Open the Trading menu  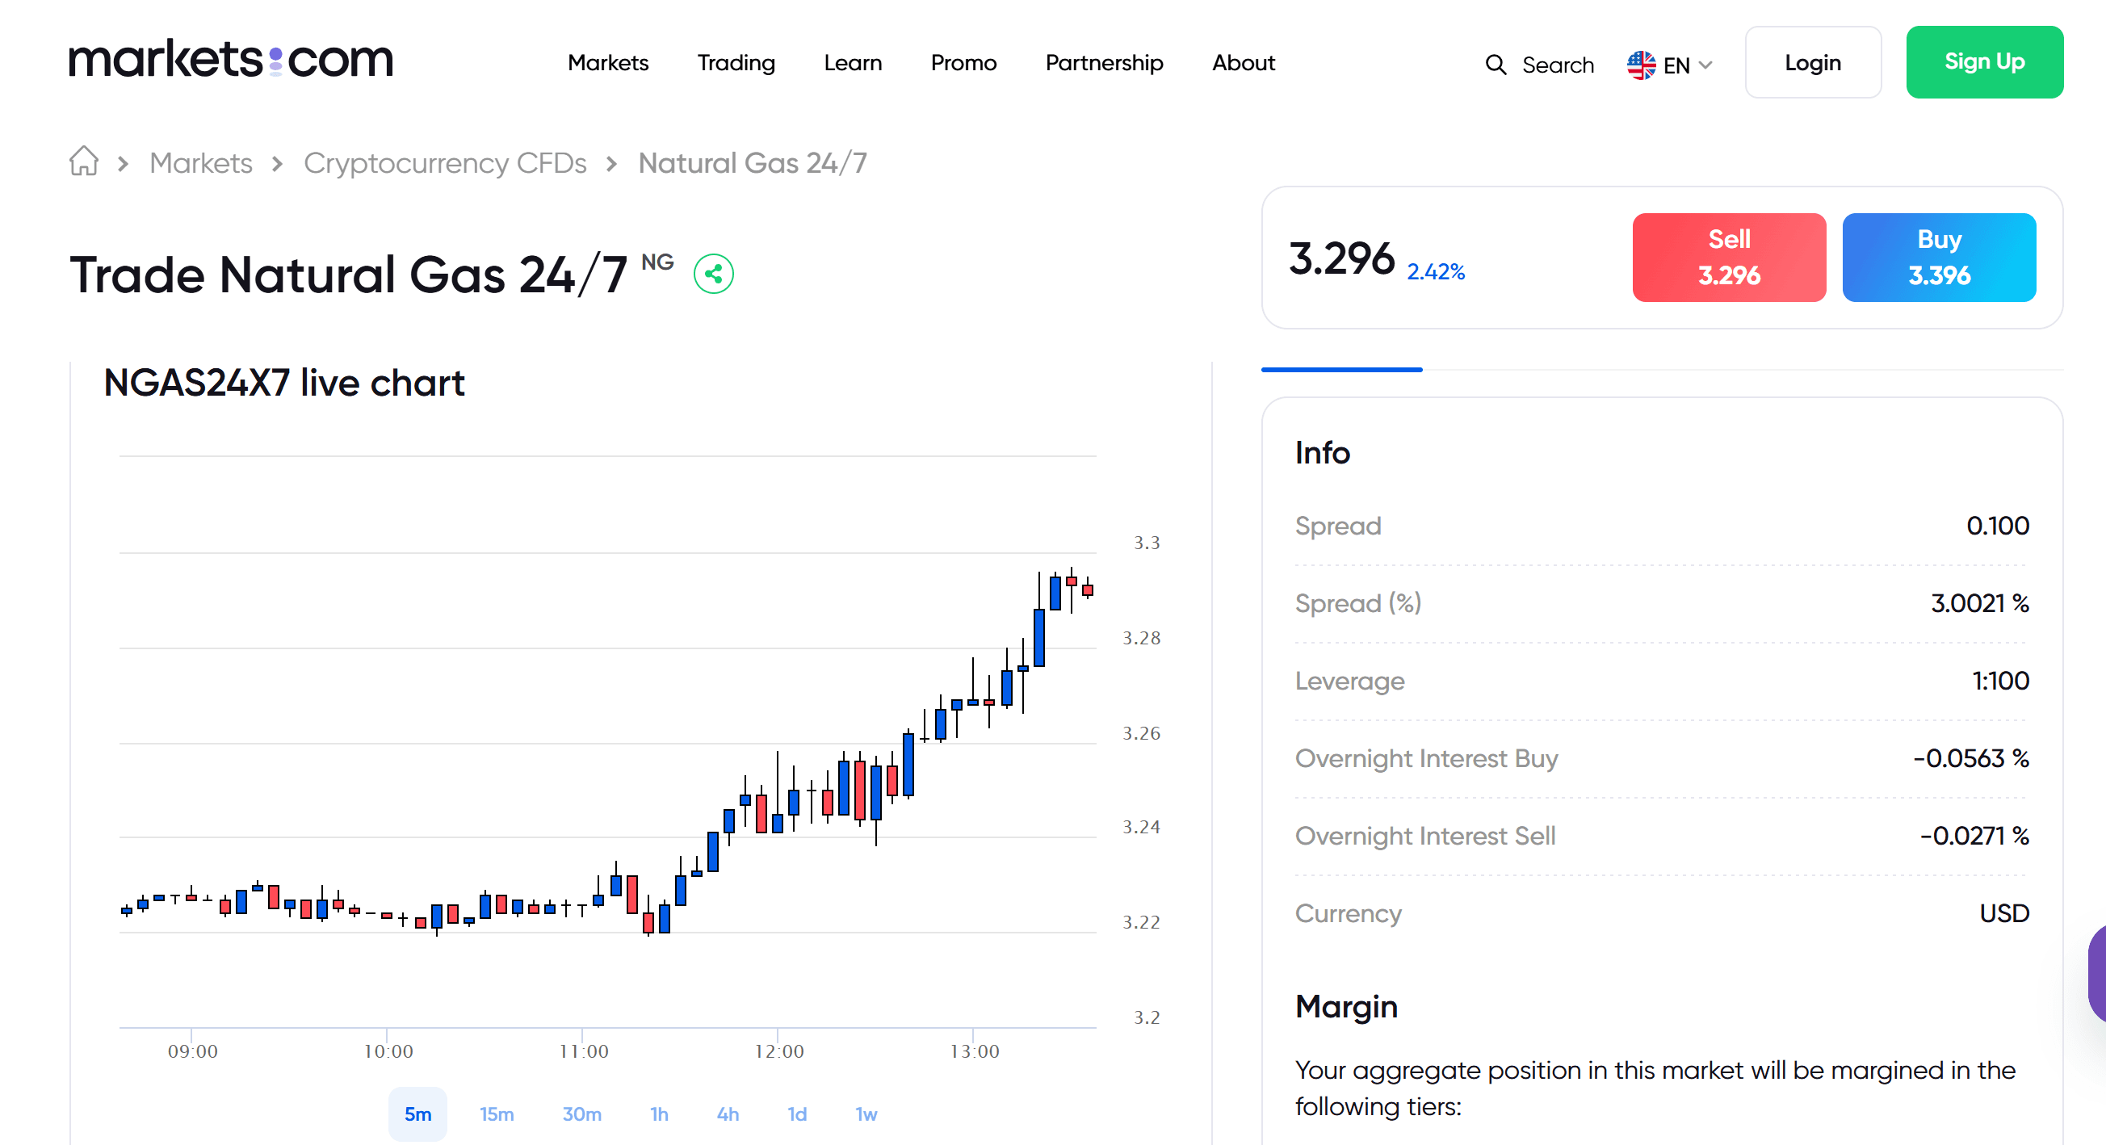coord(736,63)
